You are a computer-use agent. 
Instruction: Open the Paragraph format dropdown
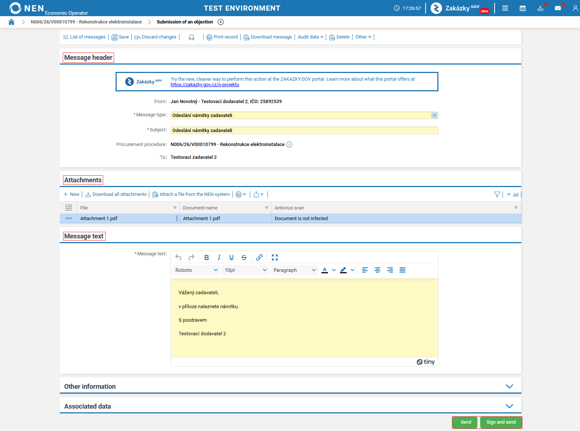(295, 270)
